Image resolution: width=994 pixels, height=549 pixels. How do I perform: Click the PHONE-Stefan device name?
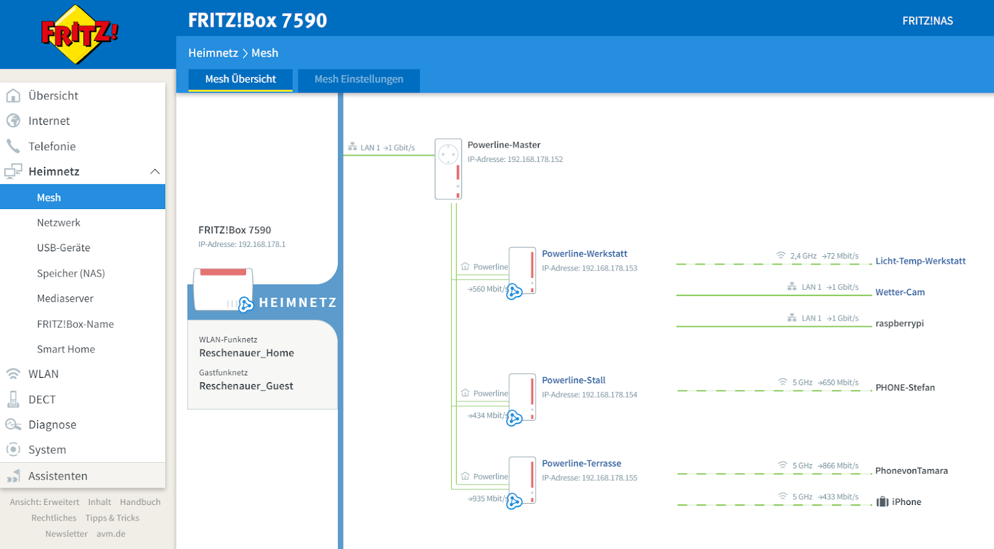905,388
